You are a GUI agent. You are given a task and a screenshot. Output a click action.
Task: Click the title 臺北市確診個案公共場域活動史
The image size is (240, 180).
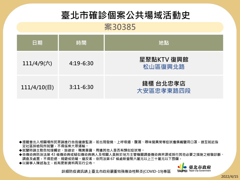(x=125, y=15)
